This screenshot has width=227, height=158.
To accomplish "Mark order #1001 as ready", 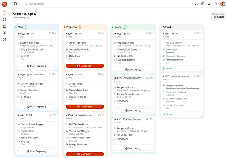I will tap(85, 66).
